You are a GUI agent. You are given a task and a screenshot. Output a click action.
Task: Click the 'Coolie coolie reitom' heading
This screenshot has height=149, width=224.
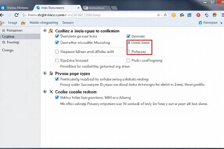[x=76, y=92]
